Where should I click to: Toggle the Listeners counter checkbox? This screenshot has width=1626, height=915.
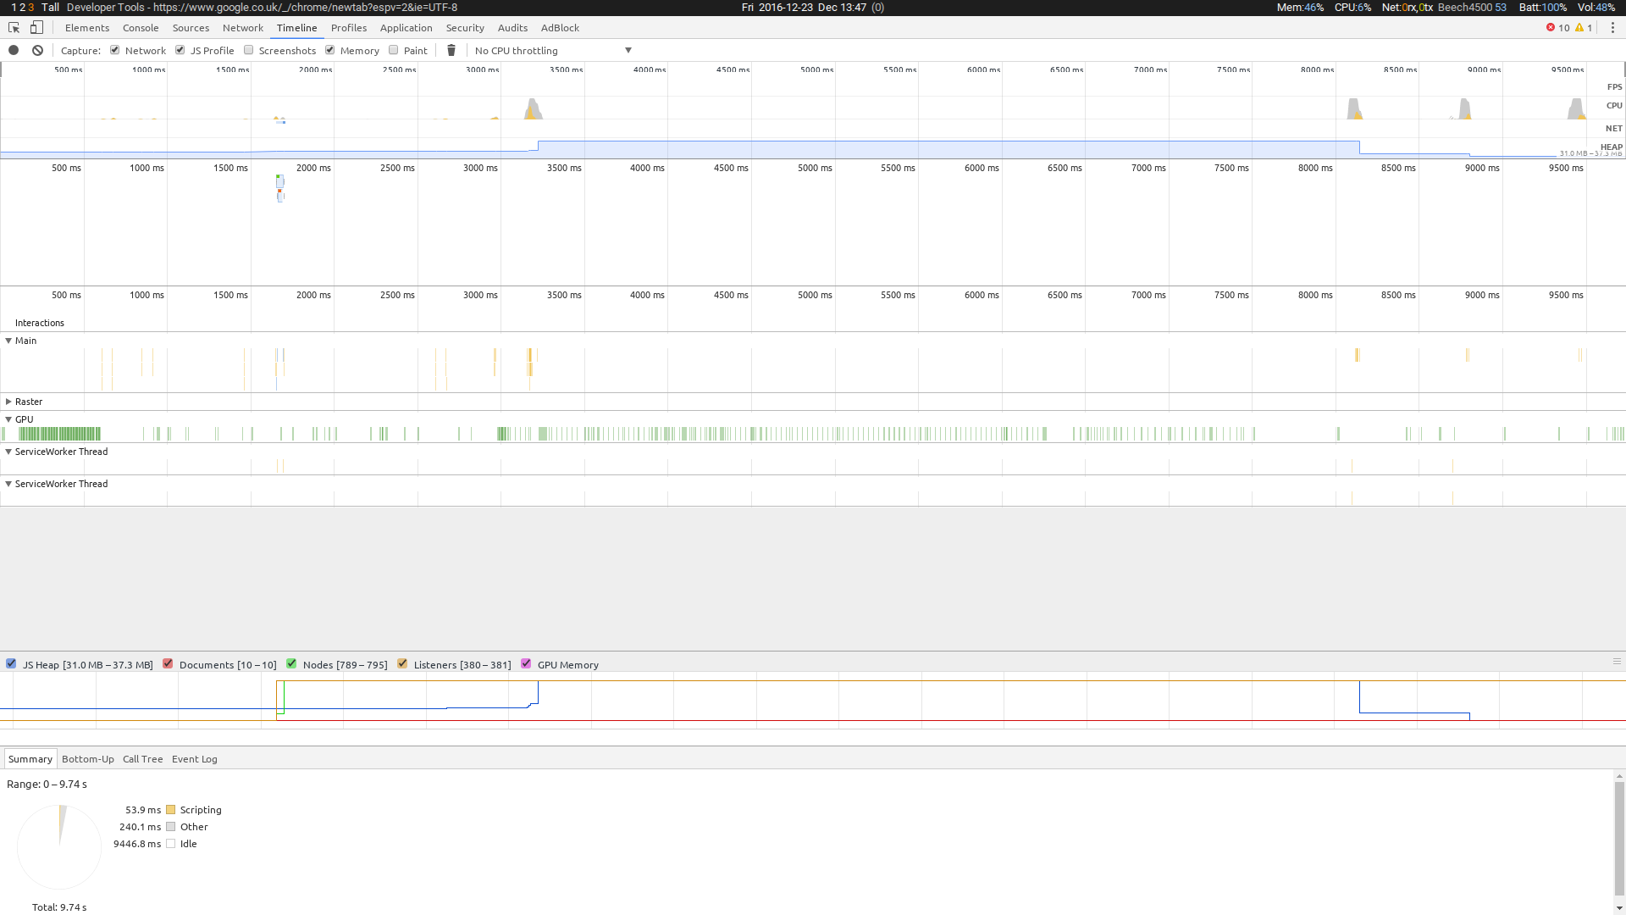tap(402, 664)
